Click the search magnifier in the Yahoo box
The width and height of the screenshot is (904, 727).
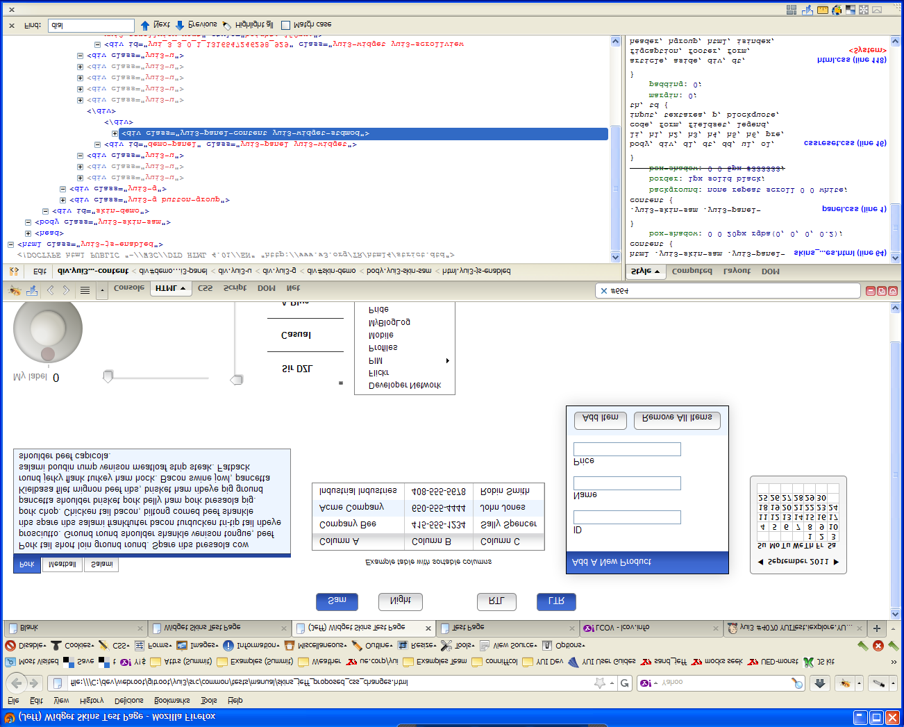[x=797, y=683]
